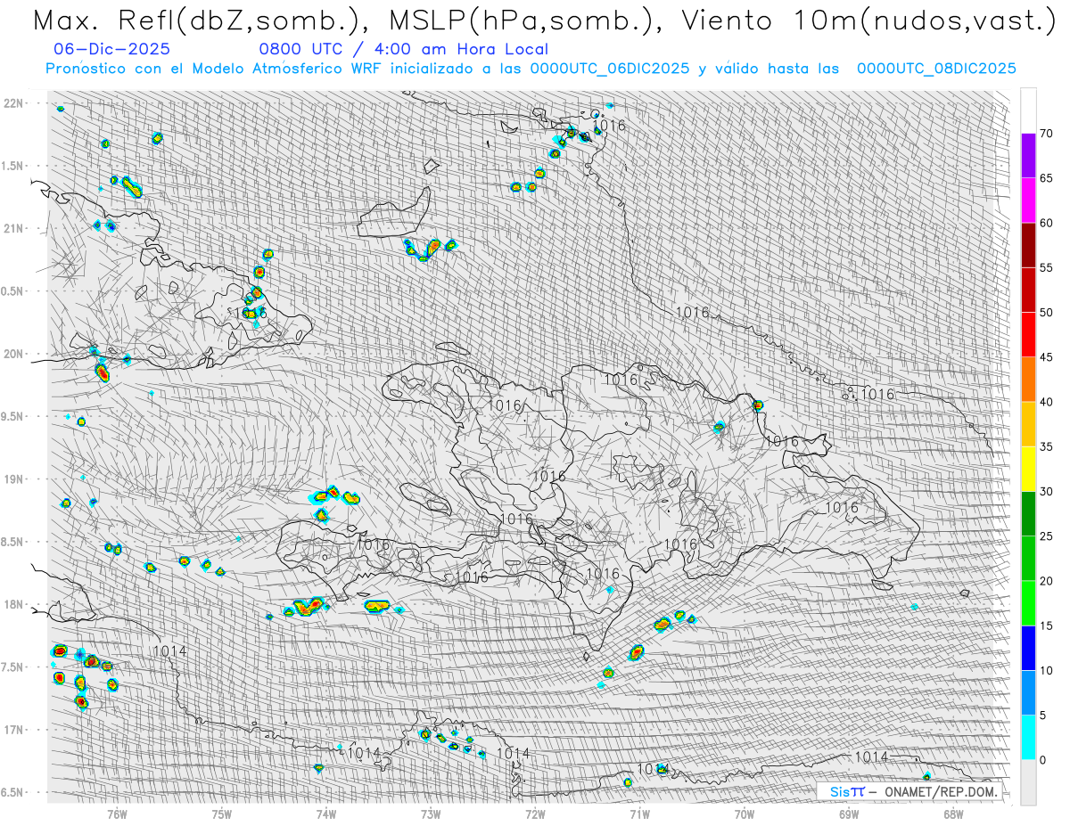Select the '20N' latitude axis label
This screenshot has width=1070, height=826.
pos(13,354)
